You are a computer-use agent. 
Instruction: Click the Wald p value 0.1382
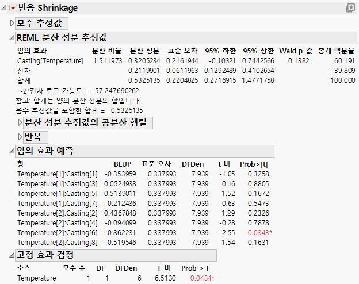click(x=299, y=61)
